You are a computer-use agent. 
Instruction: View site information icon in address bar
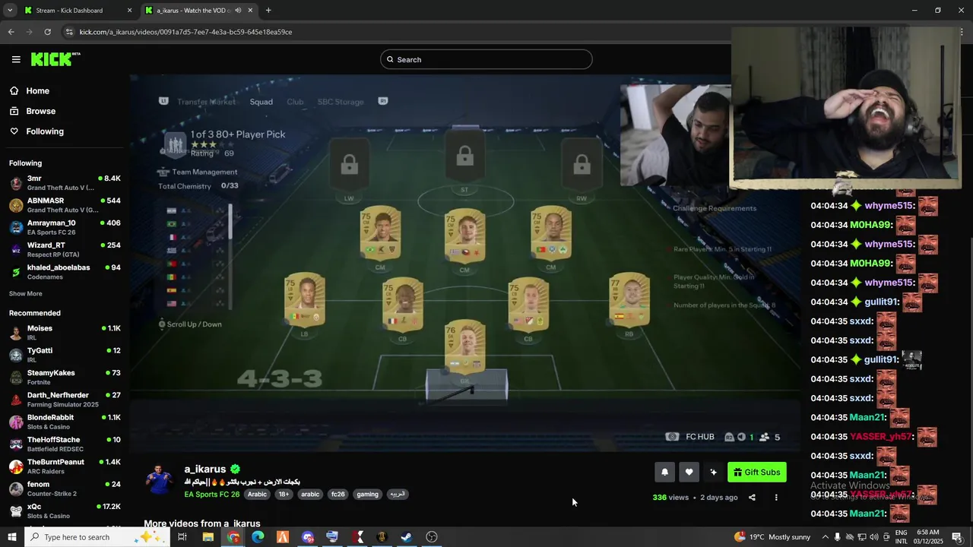pos(70,32)
